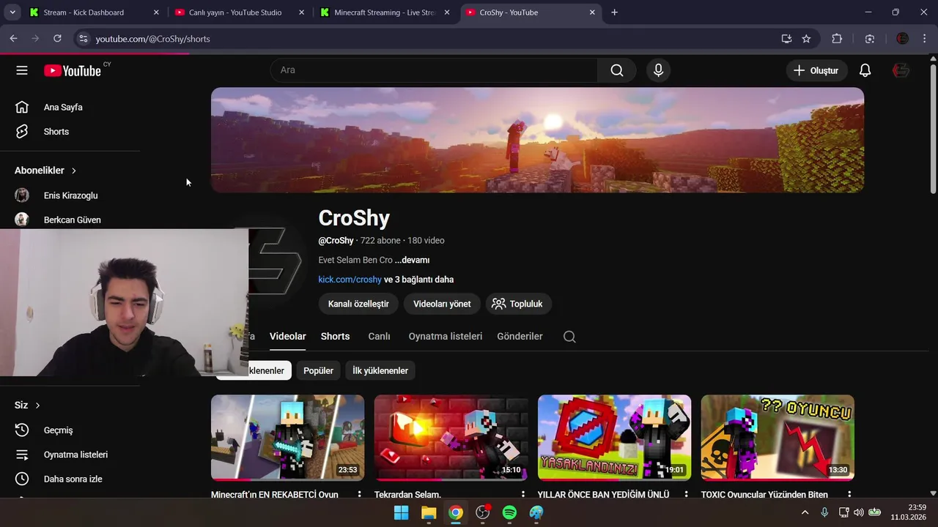Image resolution: width=938 pixels, height=527 pixels.
Task: Click the Videoları yönet button
Action: tap(442, 304)
